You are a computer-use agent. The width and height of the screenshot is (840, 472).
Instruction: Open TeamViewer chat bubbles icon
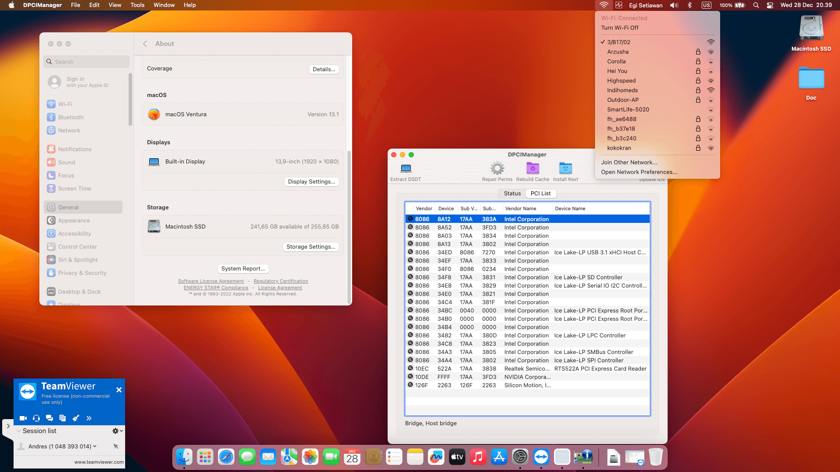49,418
